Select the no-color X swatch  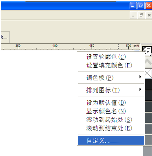click(x=148, y=74)
